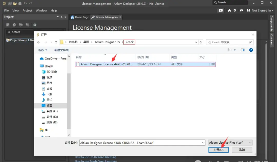Click the 文件名 input field

point(142,143)
